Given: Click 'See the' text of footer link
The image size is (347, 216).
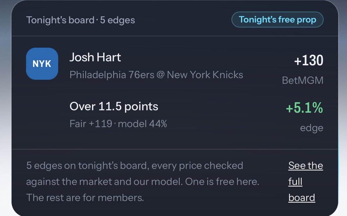Looking at the screenshot, I should (x=306, y=166).
